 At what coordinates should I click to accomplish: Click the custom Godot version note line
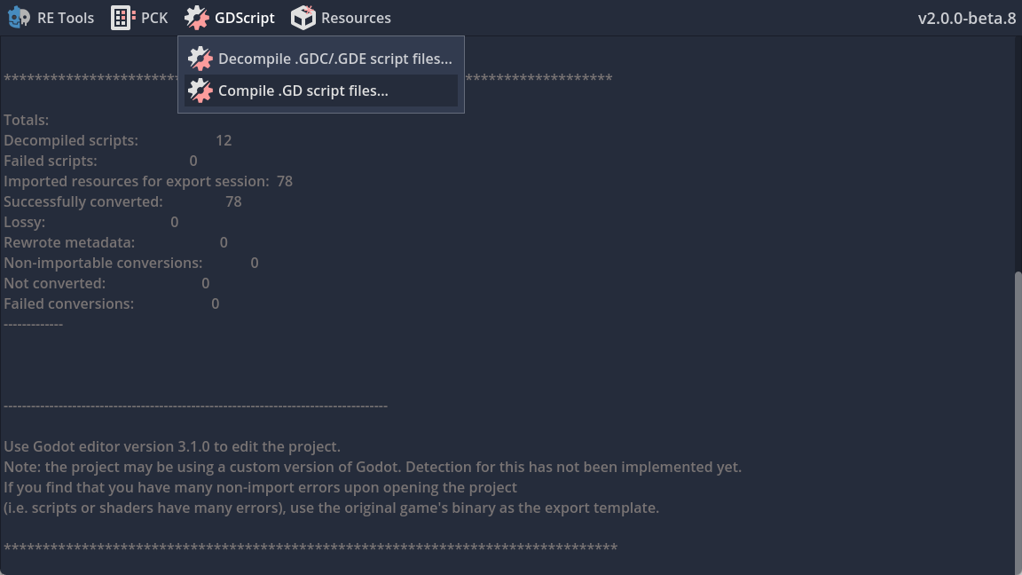point(373,467)
